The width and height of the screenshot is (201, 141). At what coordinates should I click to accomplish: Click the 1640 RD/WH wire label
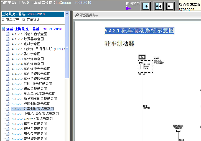tap(146, 107)
